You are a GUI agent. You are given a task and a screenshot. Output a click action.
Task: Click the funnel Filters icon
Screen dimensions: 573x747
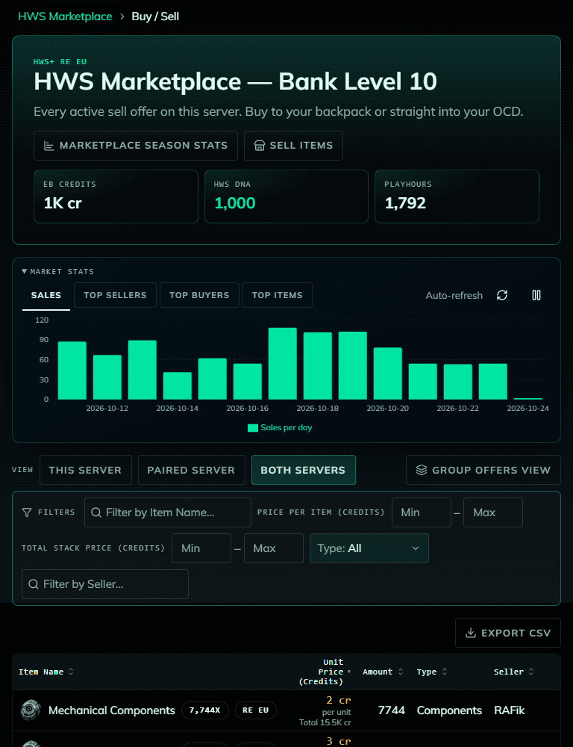(27, 512)
